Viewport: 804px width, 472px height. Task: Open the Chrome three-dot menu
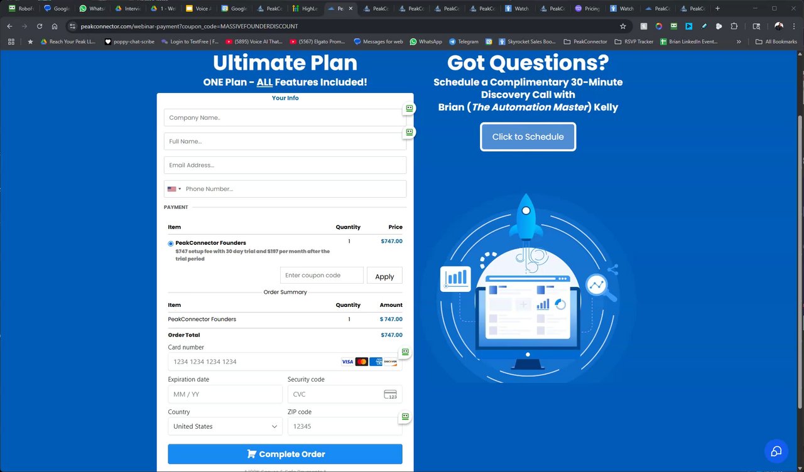coord(795,26)
